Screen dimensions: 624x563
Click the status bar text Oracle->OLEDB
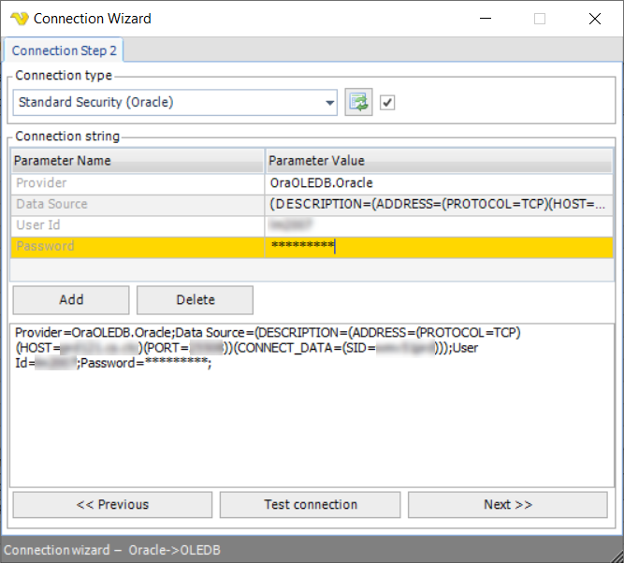(174, 550)
